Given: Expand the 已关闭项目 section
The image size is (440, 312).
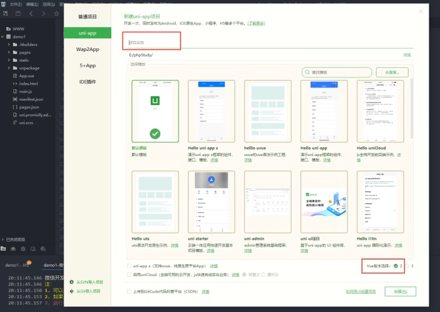Looking at the screenshot, I should coord(3,240).
